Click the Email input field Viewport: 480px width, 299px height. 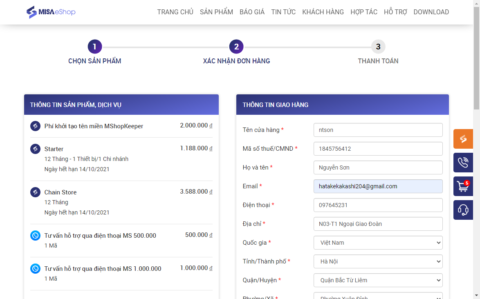[378, 187]
